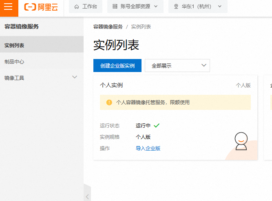Click the 账号全部资源 chevron arrow
272x201 pixels.
pos(156,7)
